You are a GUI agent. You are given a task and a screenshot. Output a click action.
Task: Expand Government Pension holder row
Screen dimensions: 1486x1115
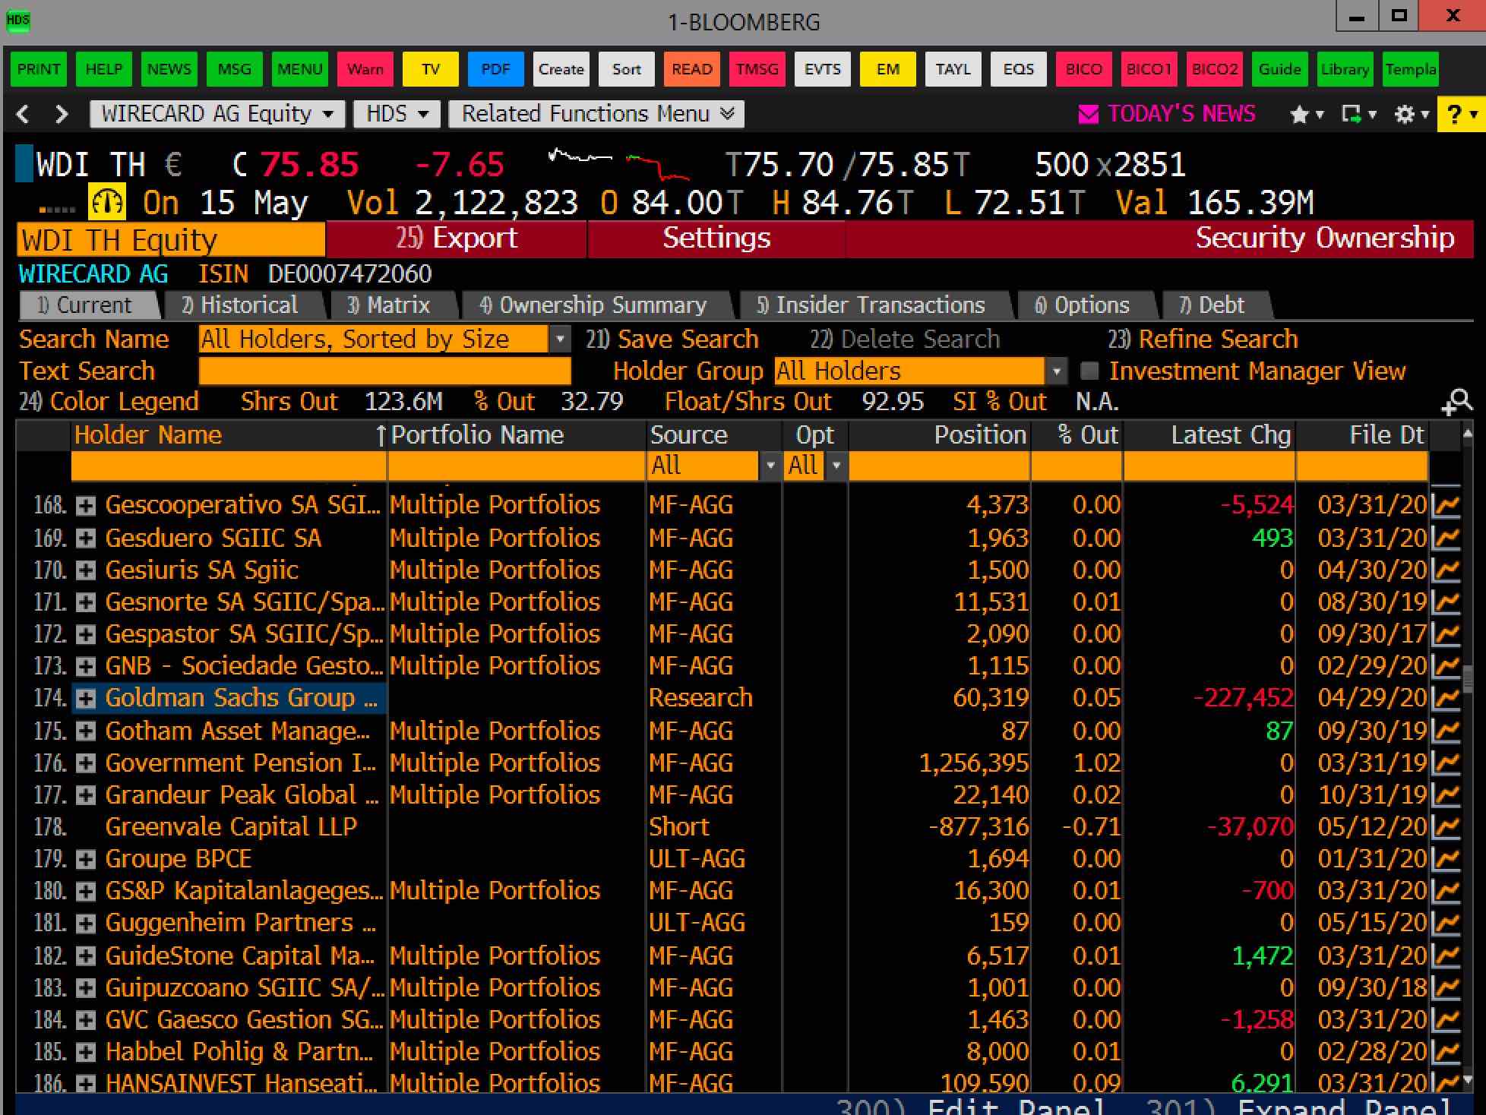(86, 763)
